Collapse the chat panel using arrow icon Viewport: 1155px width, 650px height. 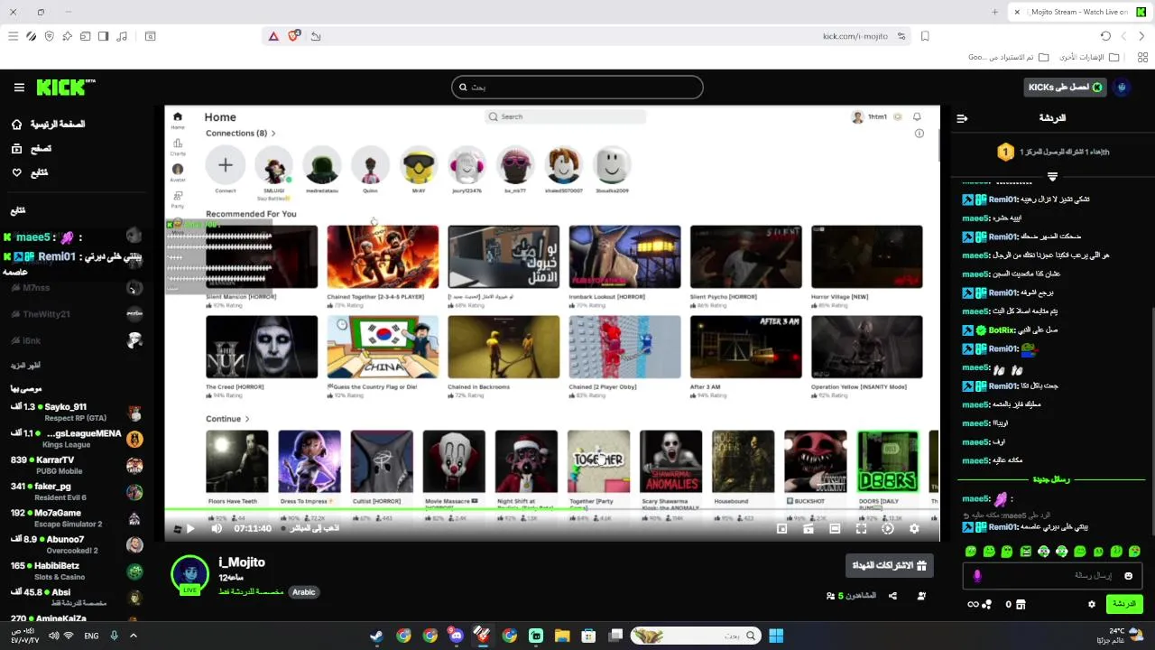(962, 118)
